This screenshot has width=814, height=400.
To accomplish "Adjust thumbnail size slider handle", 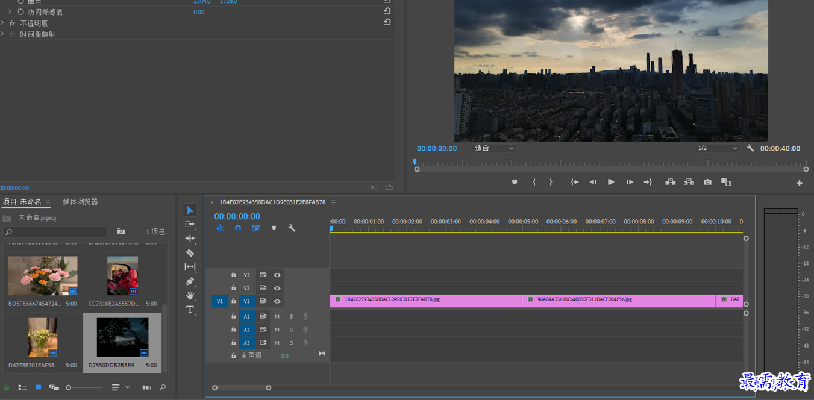I will 69,387.
